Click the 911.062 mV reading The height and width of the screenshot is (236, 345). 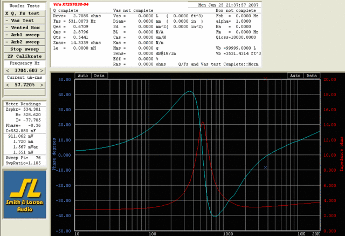pos(20,136)
